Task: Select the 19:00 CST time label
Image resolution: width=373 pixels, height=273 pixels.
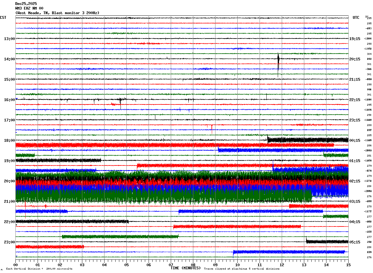Action: [10, 161]
